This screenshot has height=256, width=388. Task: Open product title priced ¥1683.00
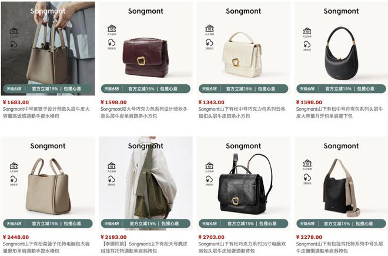(46, 112)
